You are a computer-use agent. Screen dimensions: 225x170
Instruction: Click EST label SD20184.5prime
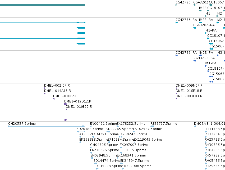point(90,129)
